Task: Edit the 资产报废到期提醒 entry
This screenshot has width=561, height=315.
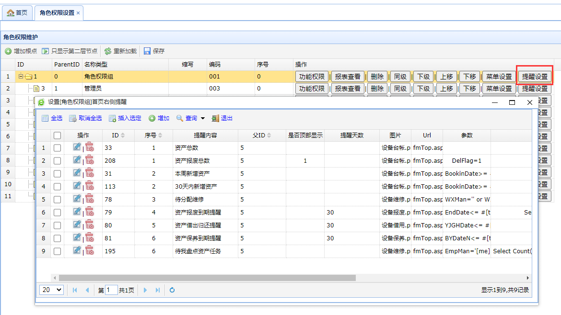Action: point(77,212)
